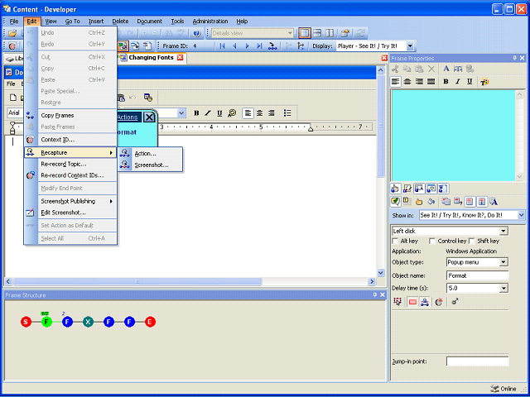Click the Bold icon in Frame Properties
The height and width of the screenshot is (397, 530).
point(446,81)
